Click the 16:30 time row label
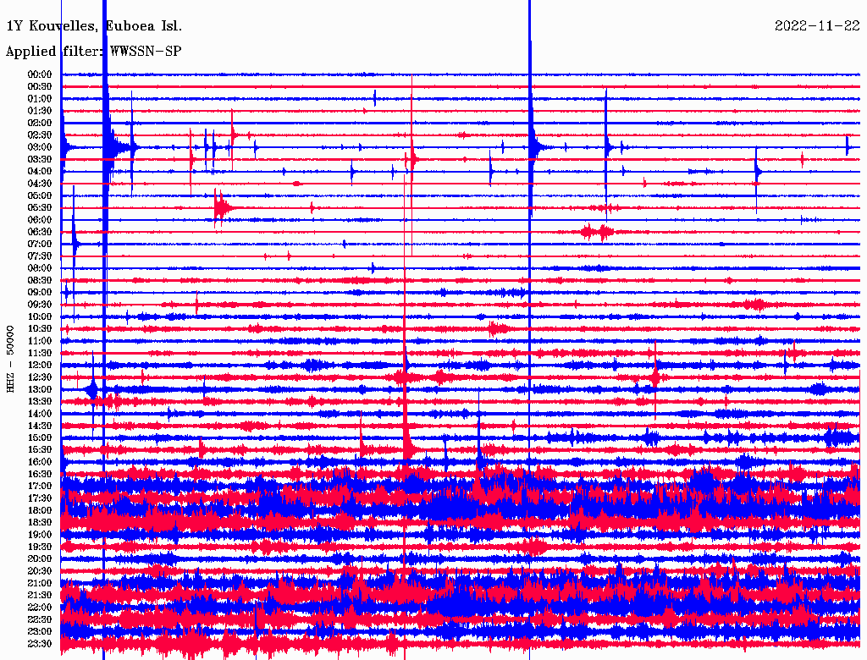867x660 pixels. pyautogui.click(x=40, y=475)
